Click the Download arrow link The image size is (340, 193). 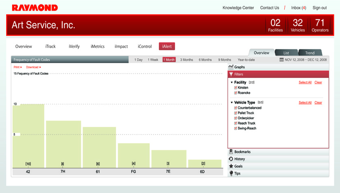(x=33, y=67)
